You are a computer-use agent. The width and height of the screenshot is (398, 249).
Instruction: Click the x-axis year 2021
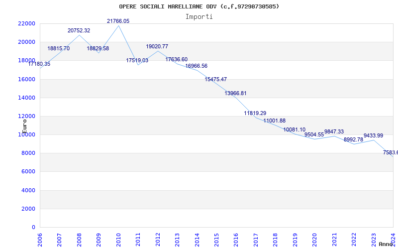pos(334,240)
